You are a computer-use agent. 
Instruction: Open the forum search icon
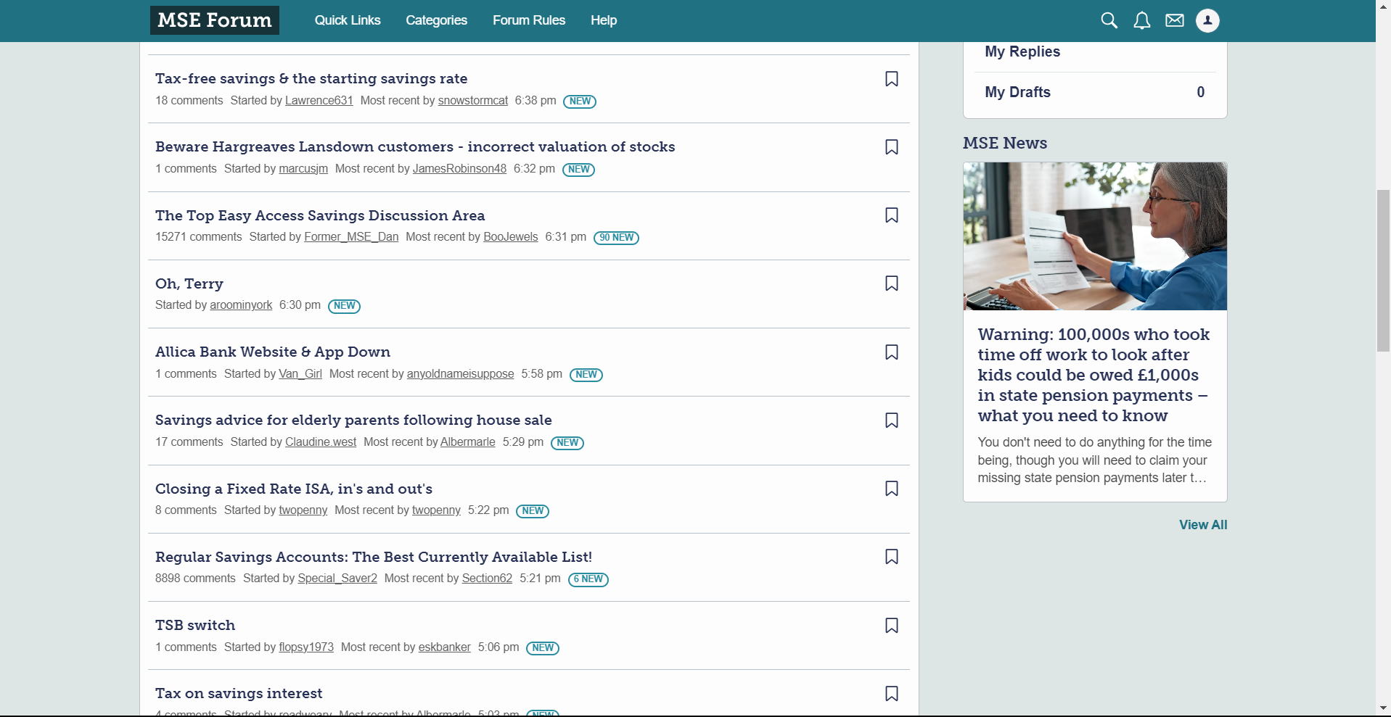pyautogui.click(x=1109, y=20)
